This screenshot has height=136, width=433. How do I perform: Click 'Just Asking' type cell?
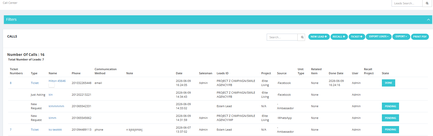tap(38, 95)
